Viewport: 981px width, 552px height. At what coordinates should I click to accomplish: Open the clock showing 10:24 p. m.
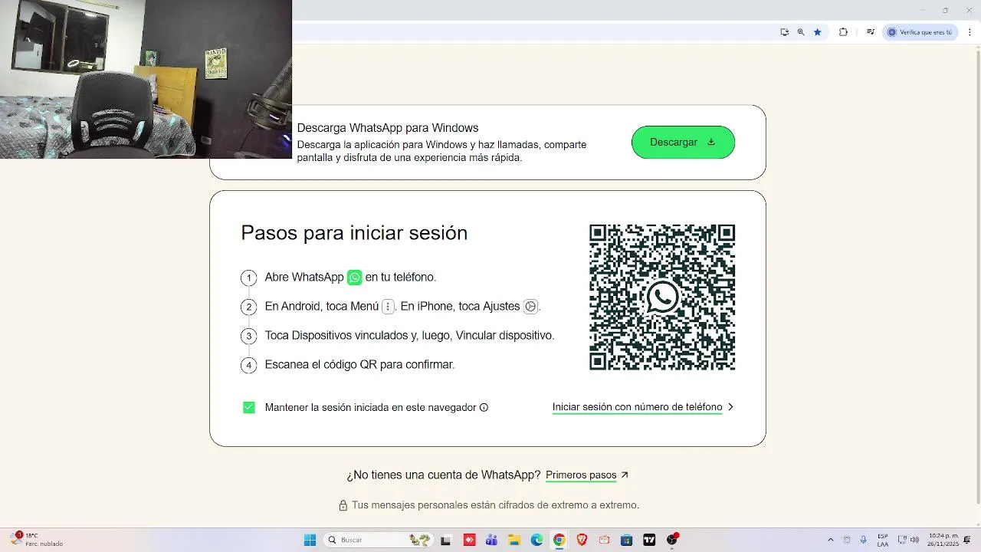point(943,540)
